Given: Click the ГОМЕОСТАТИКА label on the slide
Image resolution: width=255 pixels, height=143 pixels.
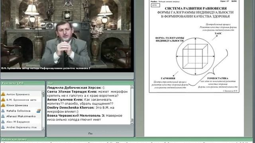Looking at the screenshot, I should tap(218, 78).
